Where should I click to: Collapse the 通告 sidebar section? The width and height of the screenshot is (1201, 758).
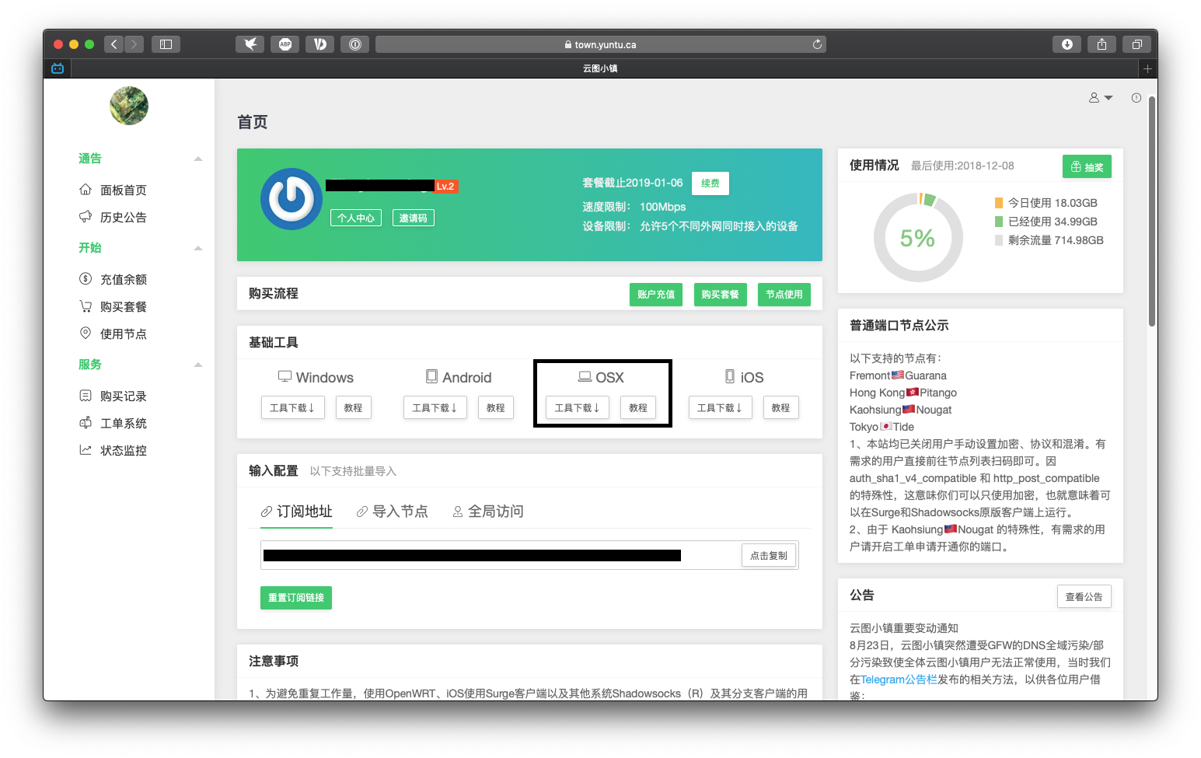(x=198, y=159)
